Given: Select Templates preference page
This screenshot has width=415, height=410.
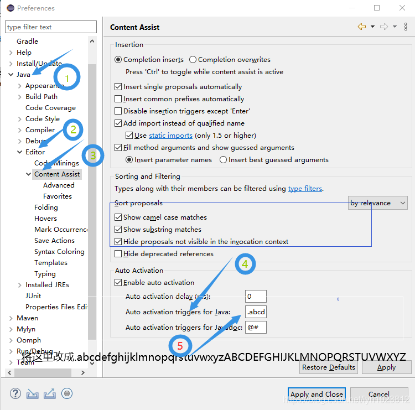Looking at the screenshot, I should 51,263.
